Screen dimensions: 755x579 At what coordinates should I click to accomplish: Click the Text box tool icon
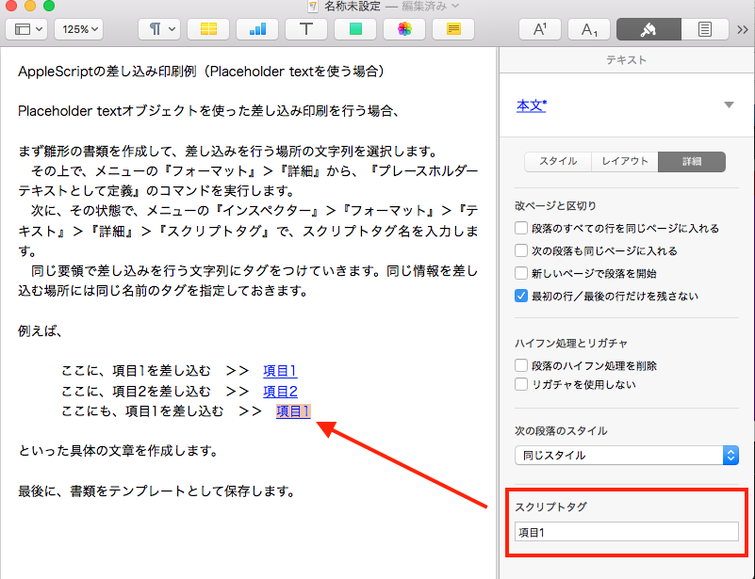[x=306, y=29]
